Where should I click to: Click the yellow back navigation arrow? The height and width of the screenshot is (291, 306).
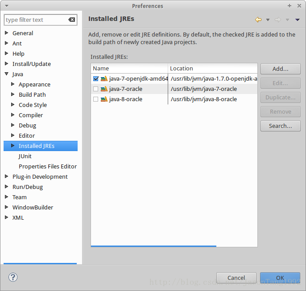(x=258, y=20)
